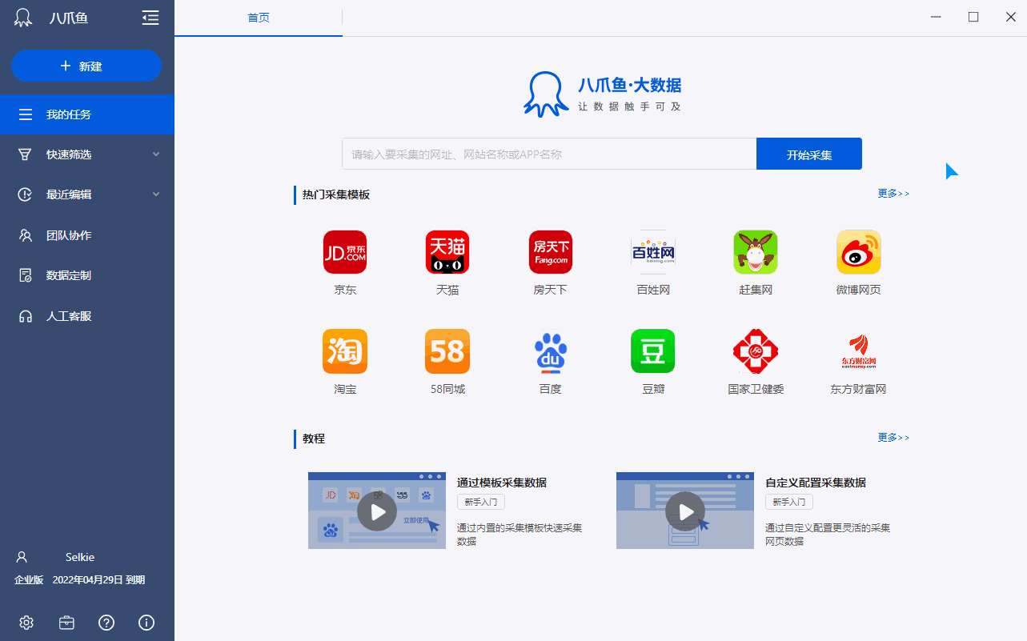Viewport: 1027px width, 641px height.
Task: Maximize the application window
Action: 973,17
